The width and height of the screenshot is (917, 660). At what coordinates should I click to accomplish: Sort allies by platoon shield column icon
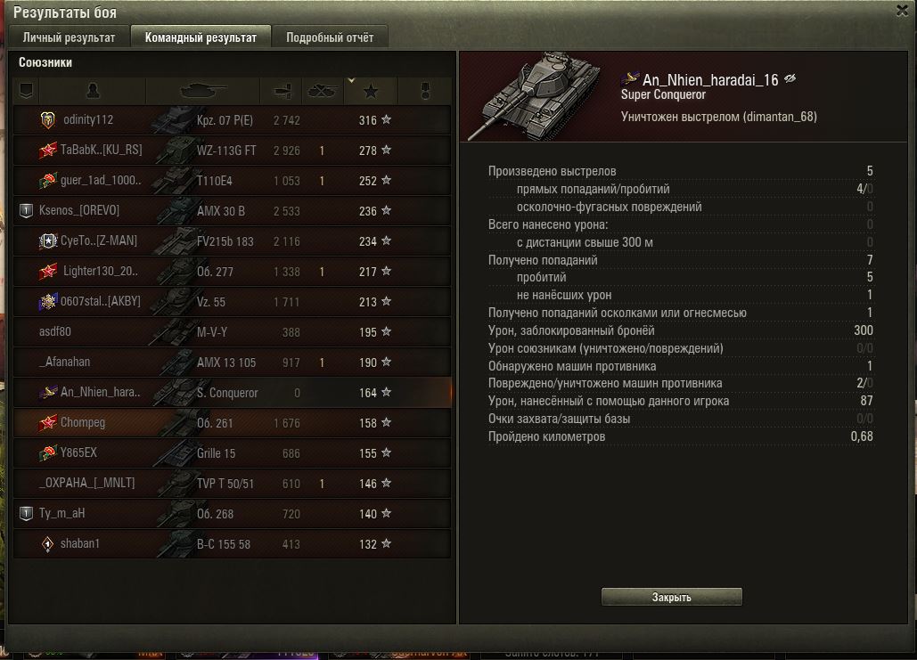tap(27, 91)
